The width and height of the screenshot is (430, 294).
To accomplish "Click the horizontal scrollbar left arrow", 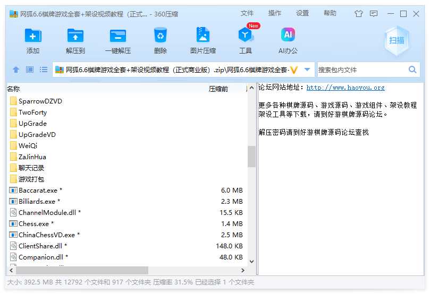I will click(x=11, y=270).
